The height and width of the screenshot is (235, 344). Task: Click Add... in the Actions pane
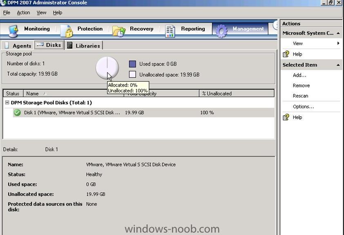click(x=299, y=75)
